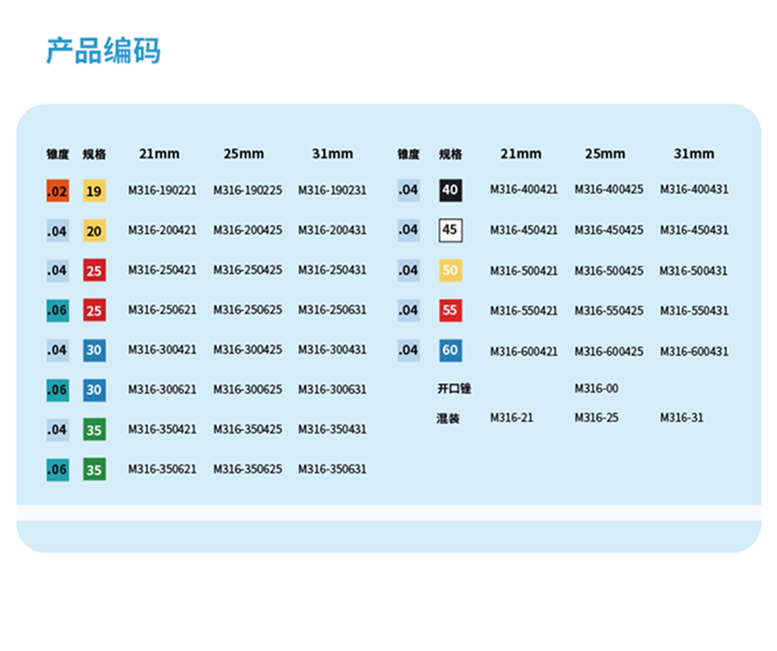Choose the mixed pack code M316-31
Screen dimensions: 777x651
click(x=681, y=417)
